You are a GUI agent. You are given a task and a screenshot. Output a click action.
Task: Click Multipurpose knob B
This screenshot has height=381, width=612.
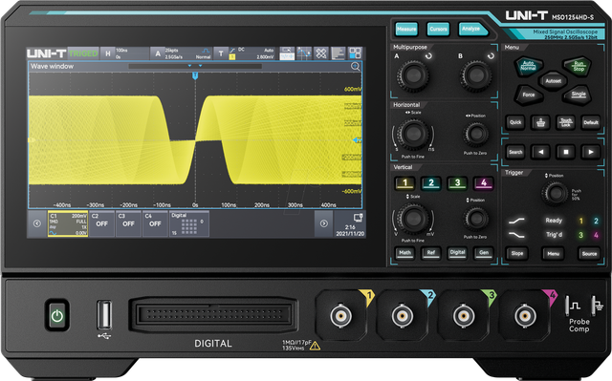(x=476, y=75)
